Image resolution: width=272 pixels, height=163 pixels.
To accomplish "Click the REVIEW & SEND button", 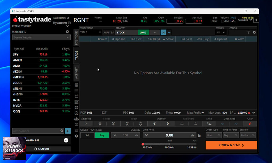I will pos(231,145).
